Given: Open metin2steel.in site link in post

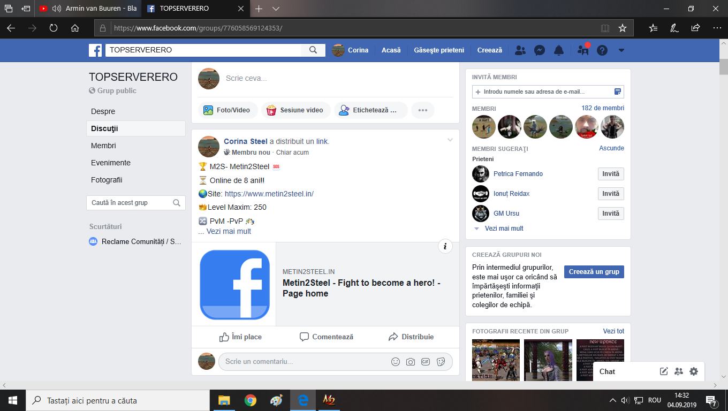Looking at the screenshot, I should 269,194.
